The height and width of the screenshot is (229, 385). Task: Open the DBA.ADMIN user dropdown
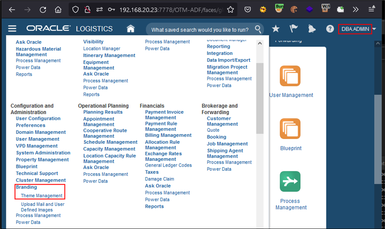click(x=358, y=29)
